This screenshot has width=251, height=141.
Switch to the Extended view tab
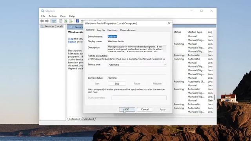pos(75,119)
